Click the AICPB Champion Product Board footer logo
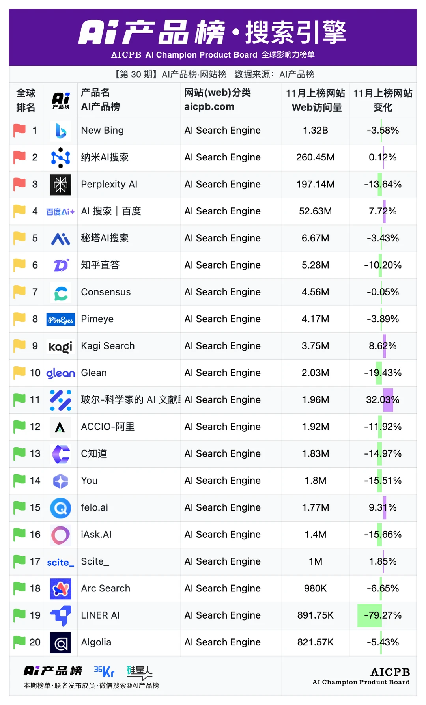The image size is (426, 705). click(x=361, y=676)
